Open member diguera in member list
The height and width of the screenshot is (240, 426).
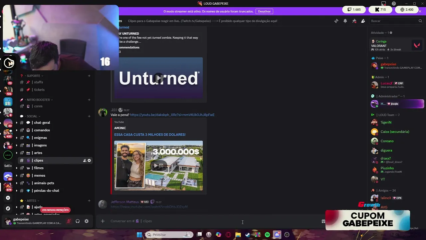click(x=386, y=150)
